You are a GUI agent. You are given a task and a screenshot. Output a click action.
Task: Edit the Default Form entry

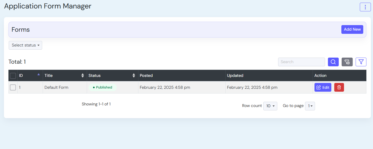click(x=323, y=87)
